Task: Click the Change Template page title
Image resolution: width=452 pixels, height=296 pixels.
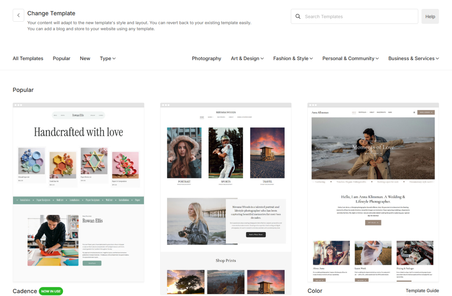Action: tap(51, 13)
